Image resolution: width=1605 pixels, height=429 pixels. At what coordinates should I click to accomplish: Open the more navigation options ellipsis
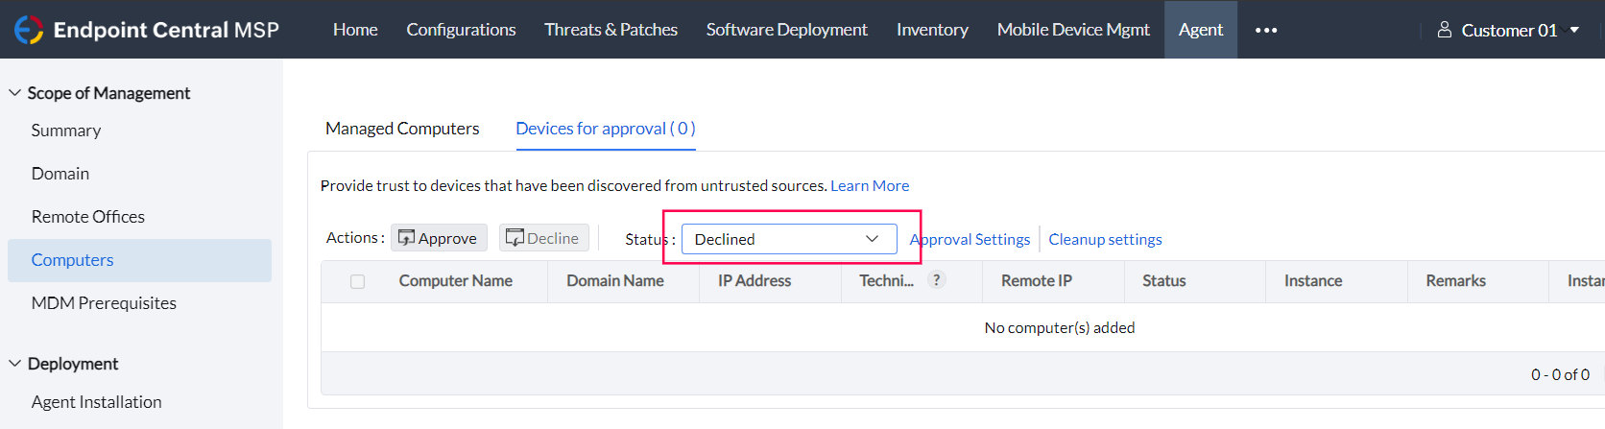[x=1266, y=30]
